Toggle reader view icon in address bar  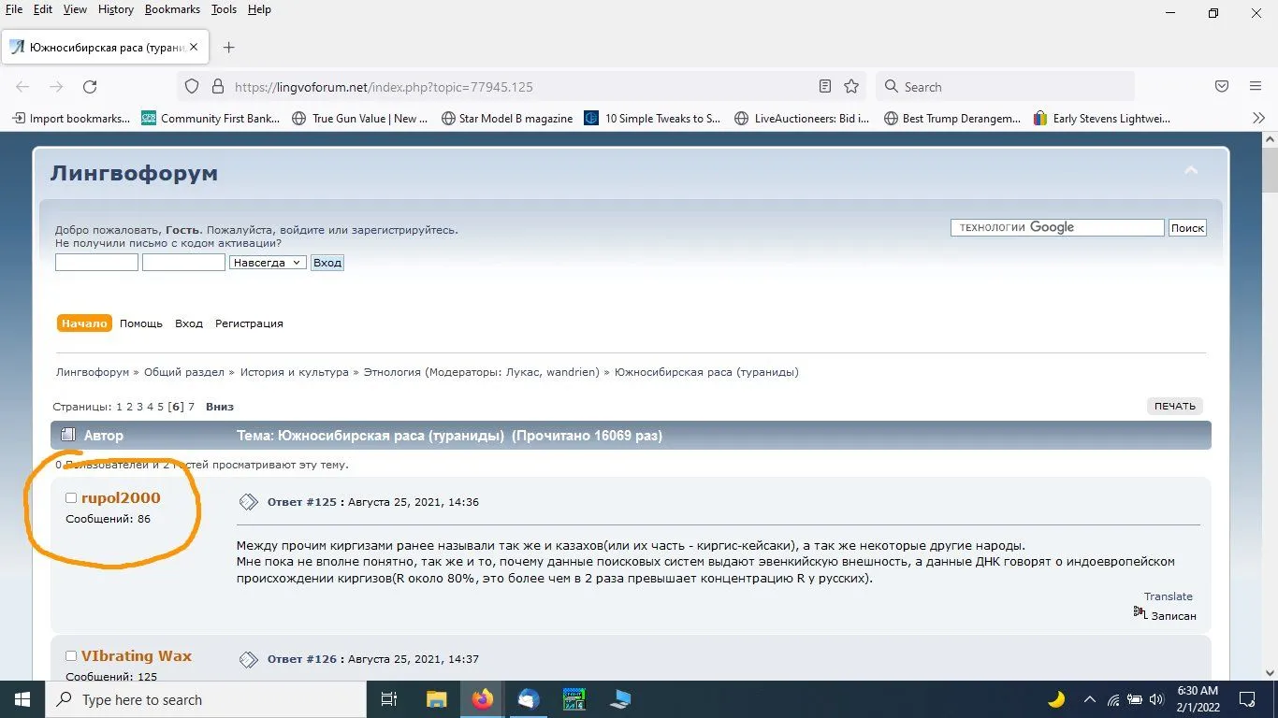(824, 87)
